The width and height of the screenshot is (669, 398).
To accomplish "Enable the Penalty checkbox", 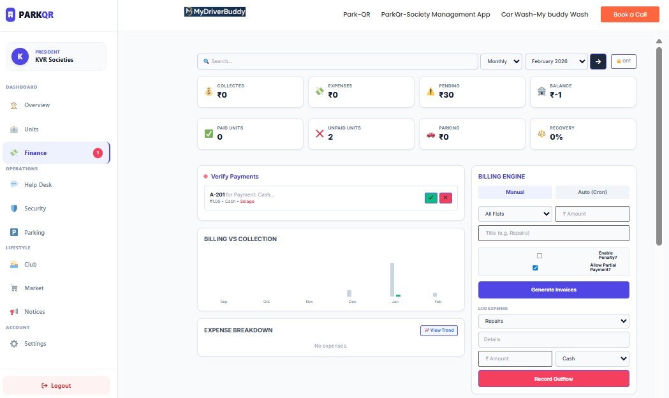I will point(540,256).
